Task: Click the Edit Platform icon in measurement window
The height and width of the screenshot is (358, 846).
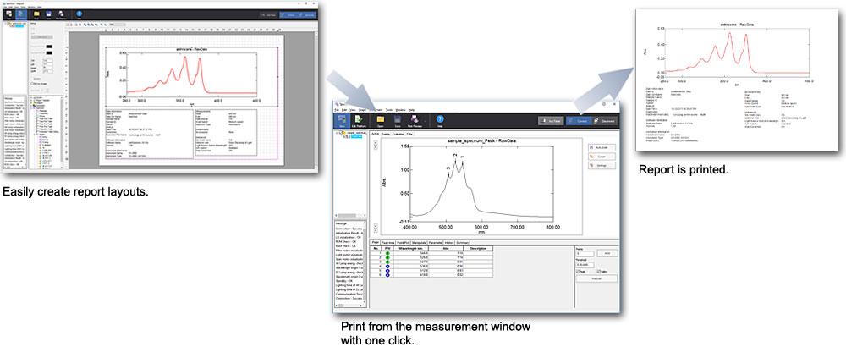Action: [360, 121]
